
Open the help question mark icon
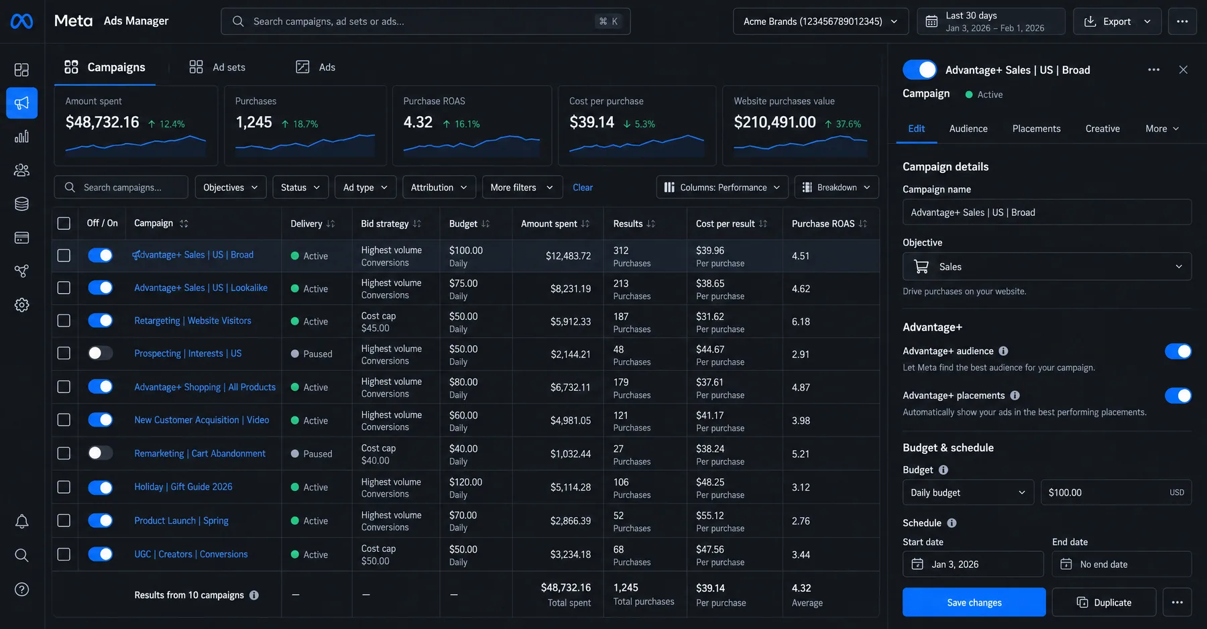point(21,589)
